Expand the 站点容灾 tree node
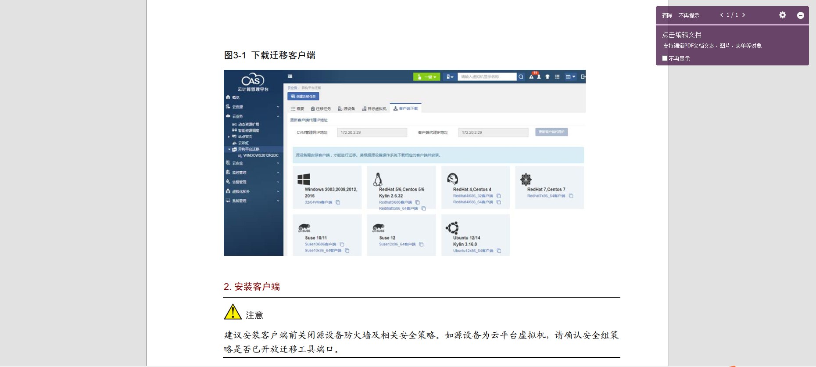The height and width of the screenshot is (367, 816). pyautogui.click(x=229, y=137)
